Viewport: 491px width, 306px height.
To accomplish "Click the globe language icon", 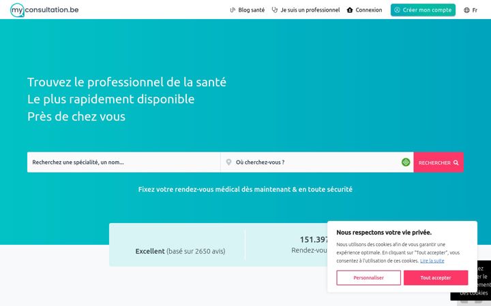I will (466, 10).
